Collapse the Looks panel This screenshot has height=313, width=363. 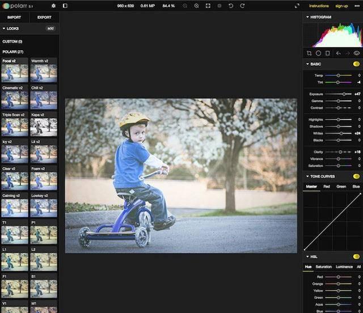(4, 28)
